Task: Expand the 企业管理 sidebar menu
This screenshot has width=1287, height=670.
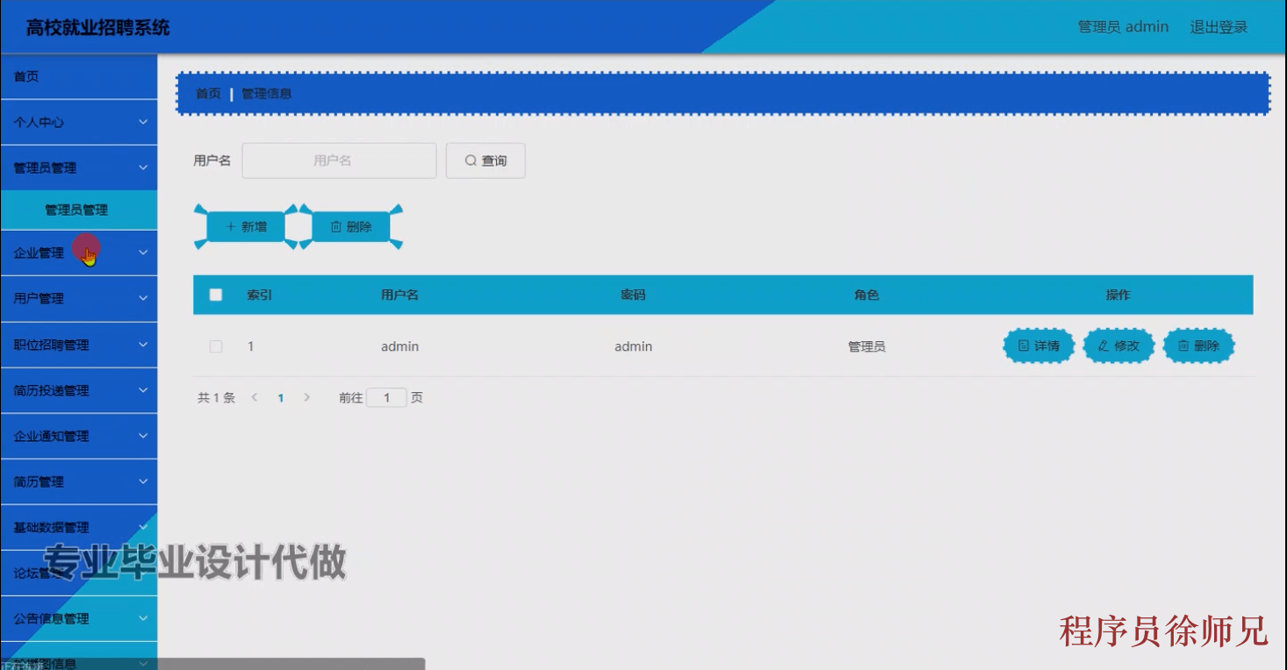Action: (x=77, y=252)
